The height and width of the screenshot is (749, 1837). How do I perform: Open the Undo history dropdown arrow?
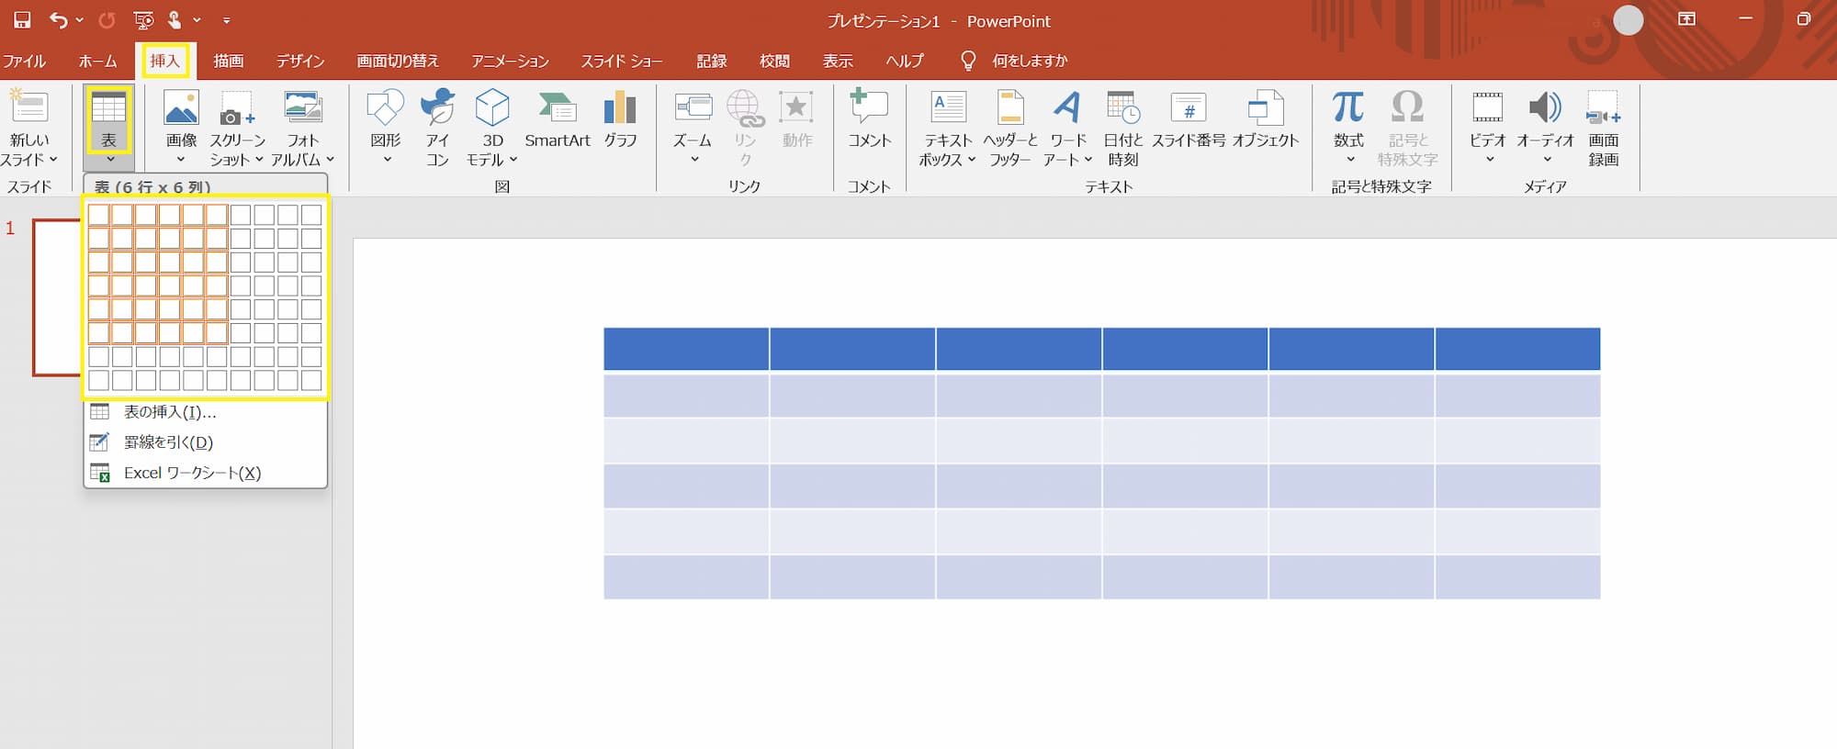point(80,20)
